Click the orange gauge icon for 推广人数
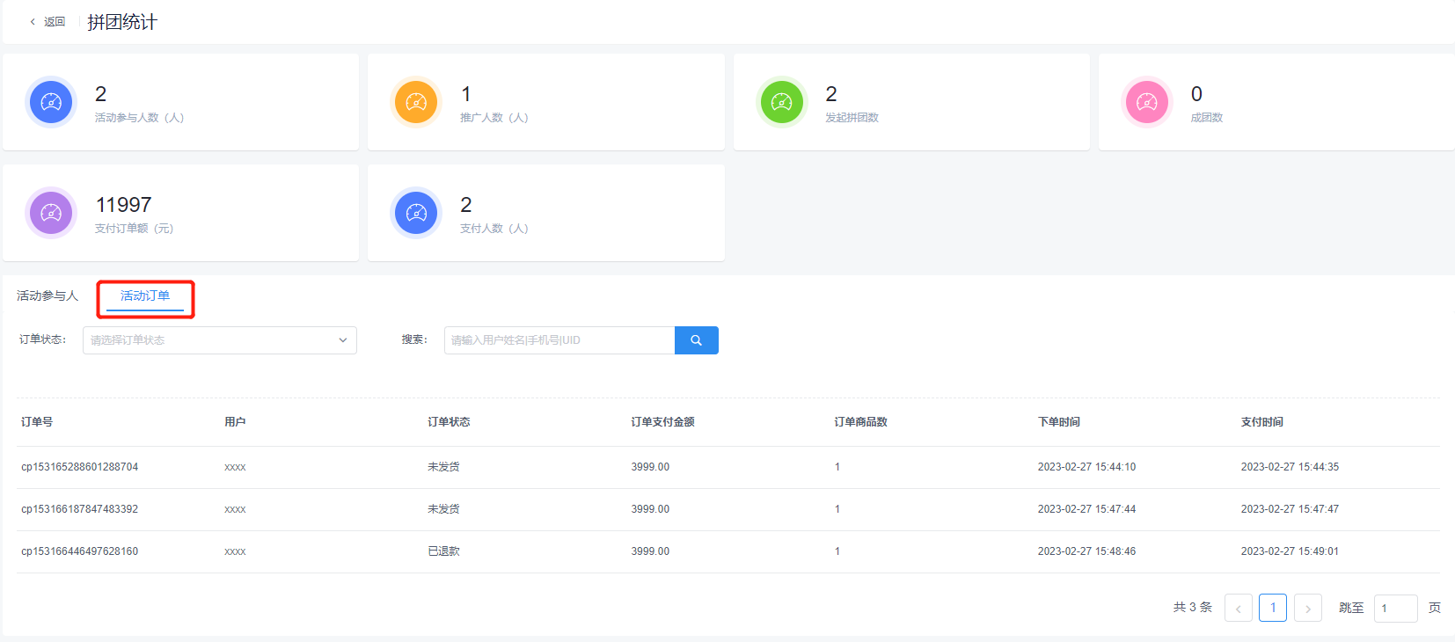 [416, 102]
